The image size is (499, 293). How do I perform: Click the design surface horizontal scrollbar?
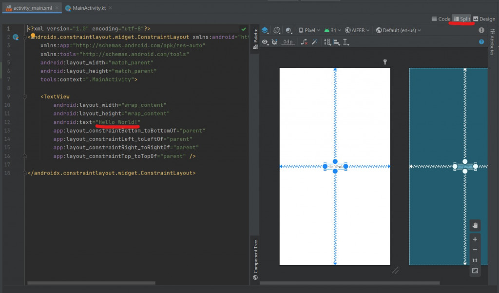pyautogui.click(x=350, y=283)
